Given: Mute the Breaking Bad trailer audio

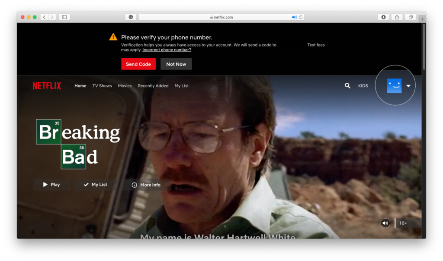Looking at the screenshot, I should pos(385,223).
